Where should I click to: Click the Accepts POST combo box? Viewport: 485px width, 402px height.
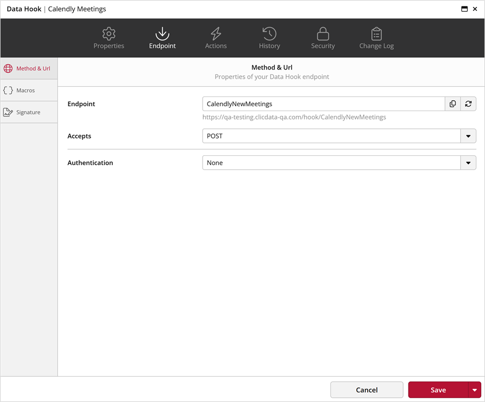339,136
